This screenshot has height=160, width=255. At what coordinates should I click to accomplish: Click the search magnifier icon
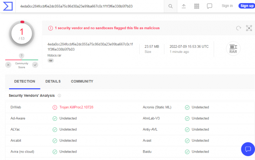tap(170, 6)
